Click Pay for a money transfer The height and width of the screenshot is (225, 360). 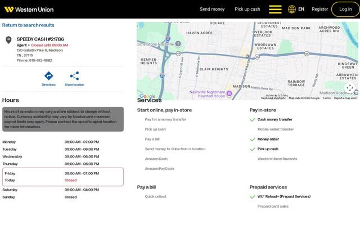click(165, 120)
